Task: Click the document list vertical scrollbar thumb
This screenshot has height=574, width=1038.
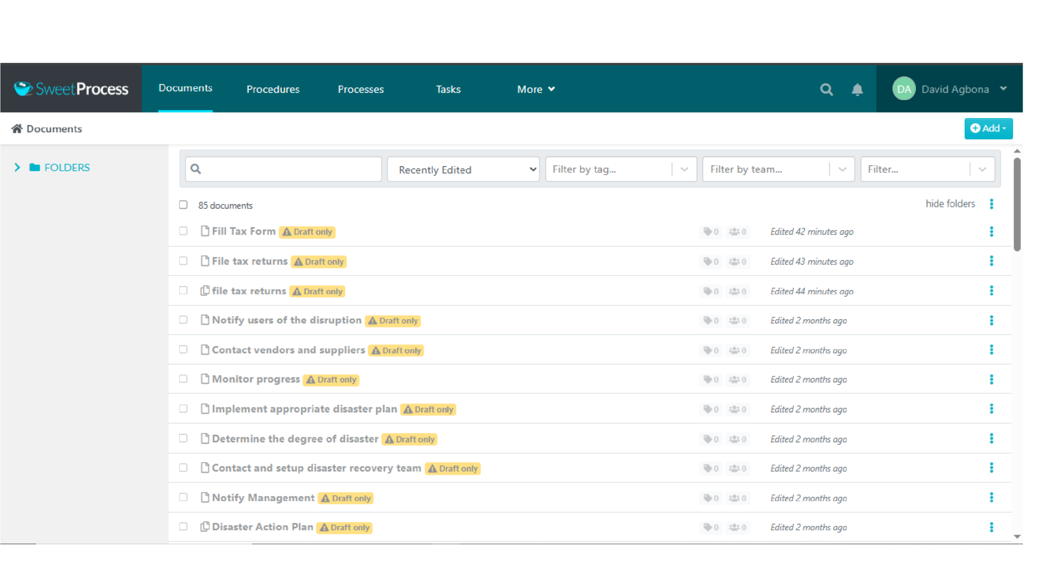Action: click(x=1017, y=204)
